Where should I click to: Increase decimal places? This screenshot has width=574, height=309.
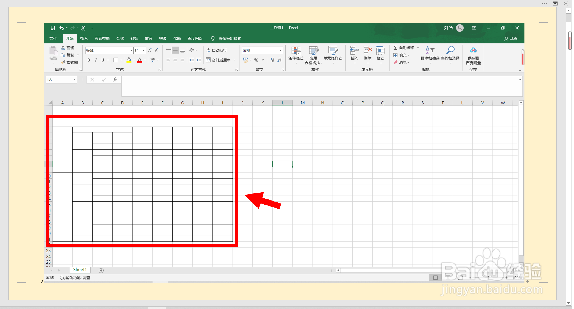pyautogui.click(x=272, y=60)
